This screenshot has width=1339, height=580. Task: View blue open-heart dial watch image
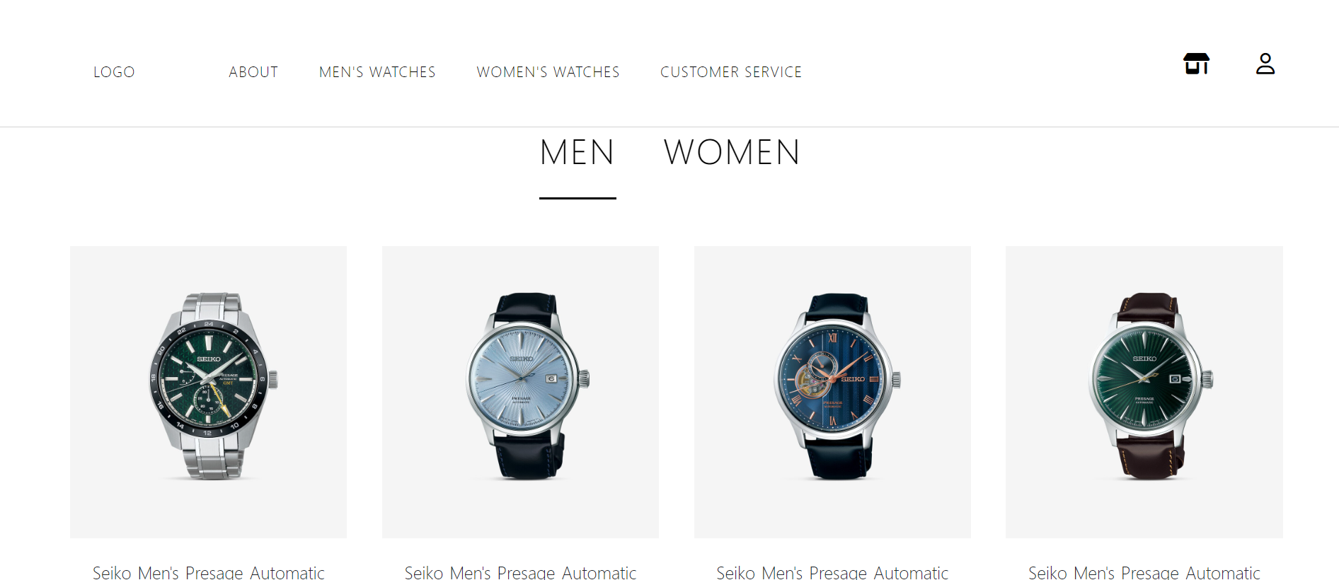837,386
